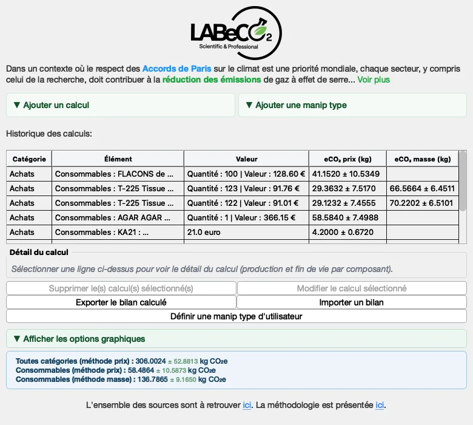Click the 'Consommables (méthode masse)' total line
The height and width of the screenshot is (425, 473).
121,379
